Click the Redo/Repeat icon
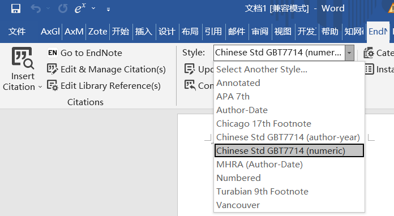Image resolution: width=394 pixels, height=216 pixels. pyautogui.click(x=63, y=9)
